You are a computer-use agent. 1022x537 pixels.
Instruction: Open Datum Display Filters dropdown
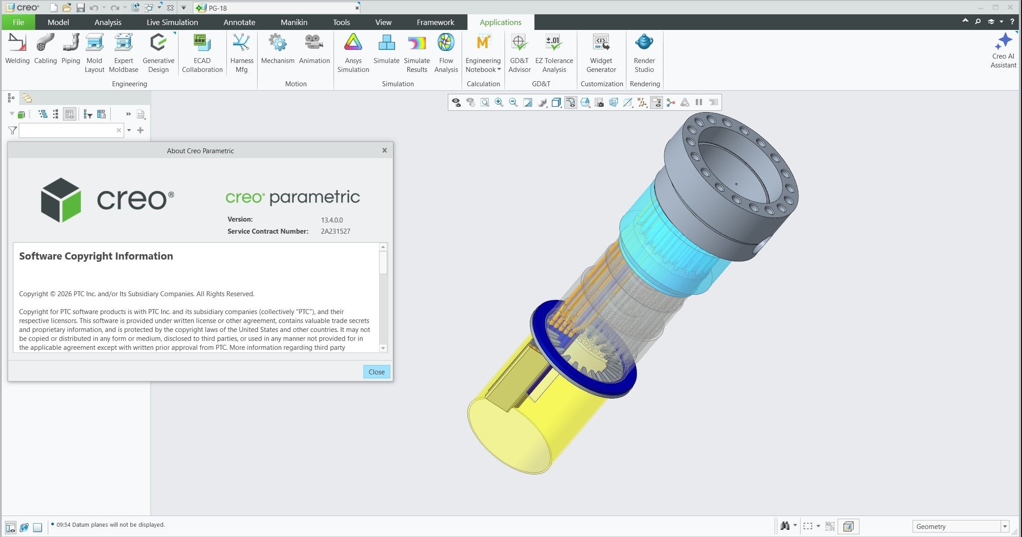click(x=642, y=103)
